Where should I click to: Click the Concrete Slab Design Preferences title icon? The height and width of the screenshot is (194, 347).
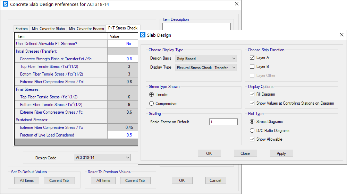[x=5, y=4]
